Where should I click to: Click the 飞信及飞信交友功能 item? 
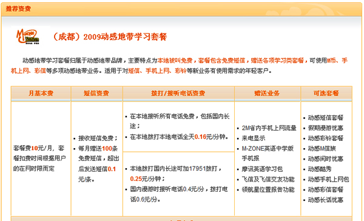tap(268, 179)
